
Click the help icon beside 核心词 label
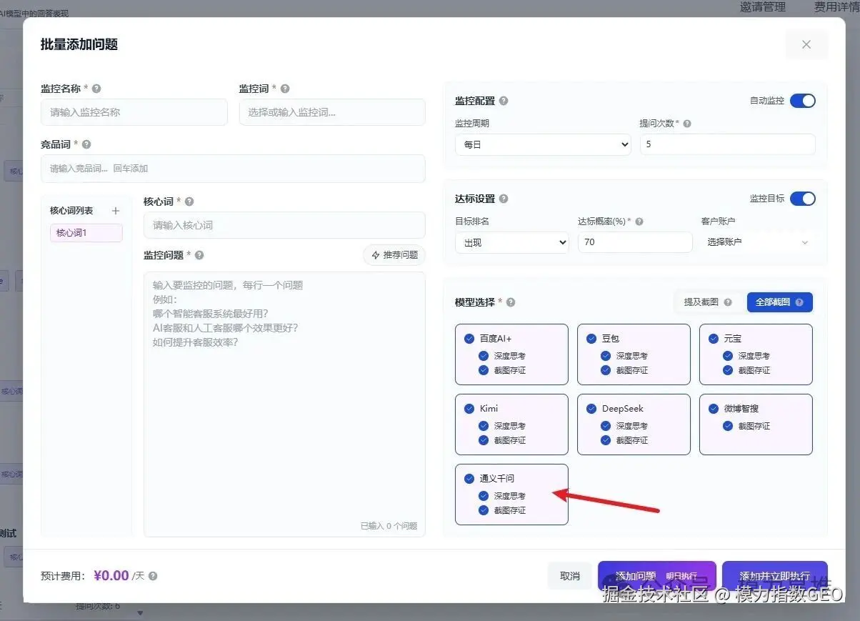coord(189,202)
